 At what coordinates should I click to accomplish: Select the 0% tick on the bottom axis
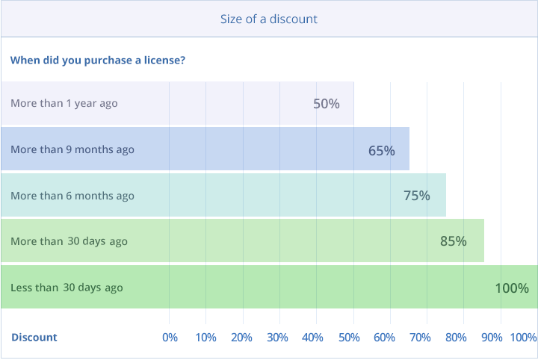(x=170, y=338)
